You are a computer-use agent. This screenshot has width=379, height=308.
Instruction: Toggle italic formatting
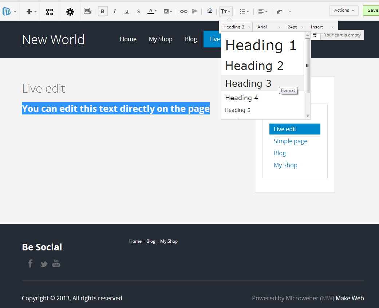coord(114,11)
